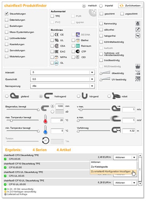This screenshot has height=201, width=147.
Task: Select the imperial radio button
Action: [x=101, y=6]
